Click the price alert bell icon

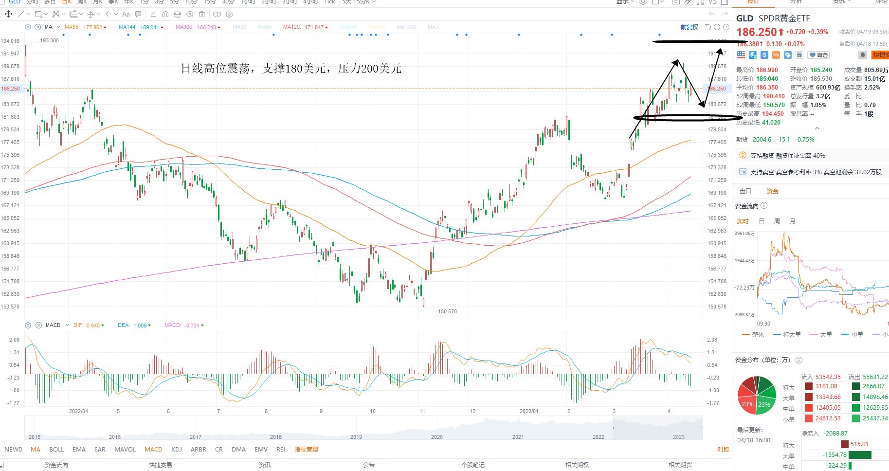[862, 55]
